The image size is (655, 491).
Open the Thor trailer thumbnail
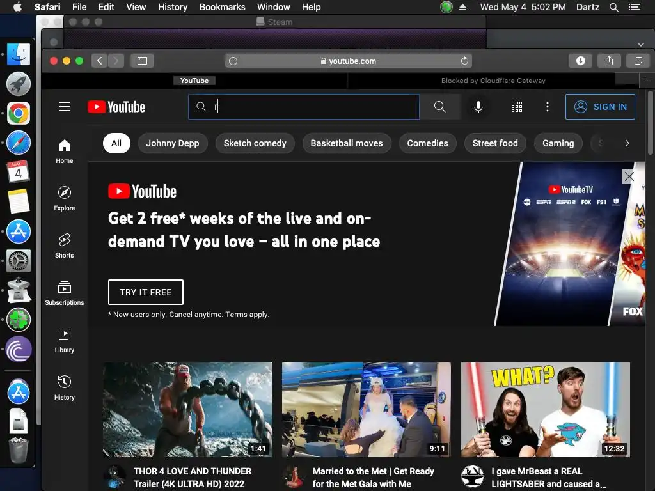pyautogui.click(x=187, y=410)
